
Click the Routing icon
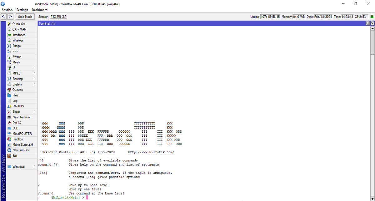point(9,79)
